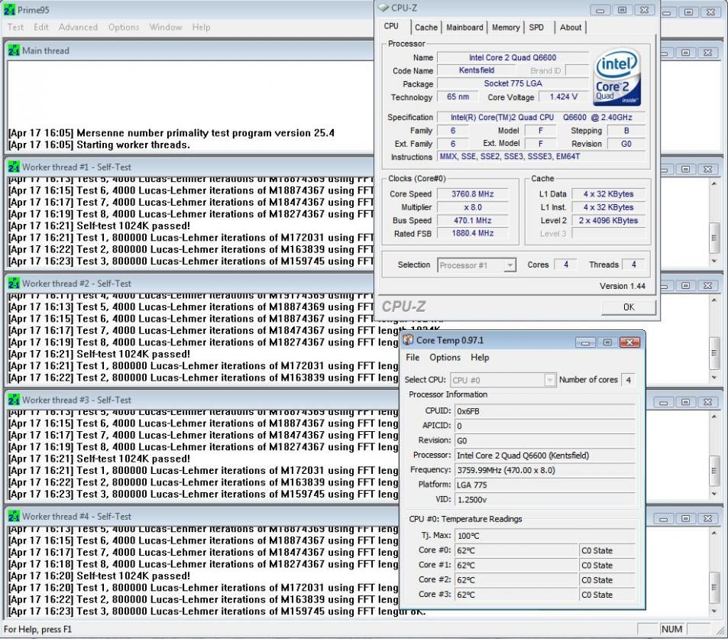Image resolution: width=728 pixels, height=639 pixels.
Task: Click scroll down arrow in Worker thread #1
Action: pyautogui.click(x=714, y=261)
